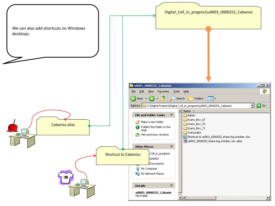Select the Scans_Box_71 folder
Screen dimensions: 275x206
pyautogui.click(x=194, y=128)
